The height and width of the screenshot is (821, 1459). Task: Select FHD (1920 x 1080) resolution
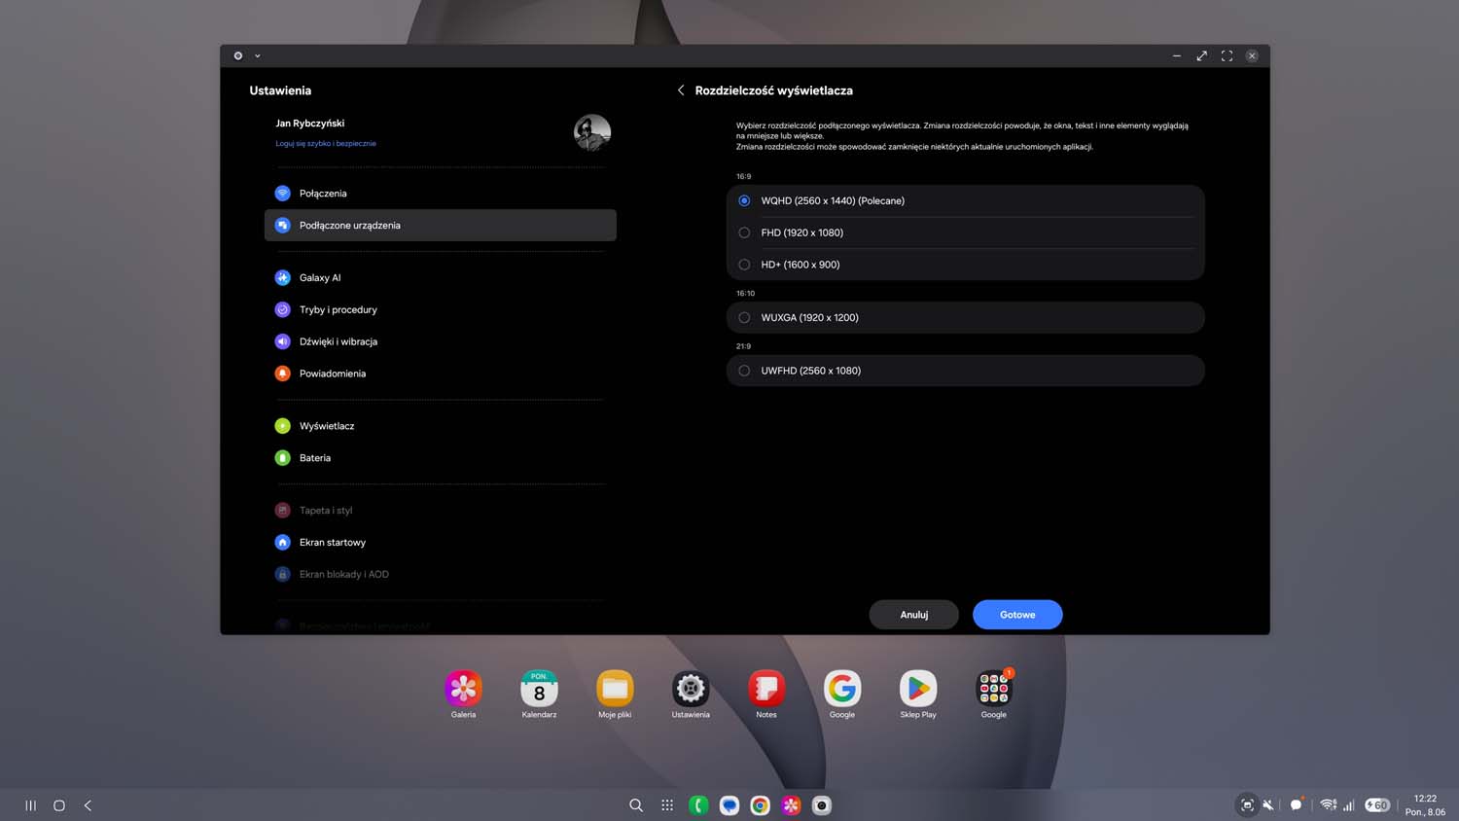click(x=965, y=233)
